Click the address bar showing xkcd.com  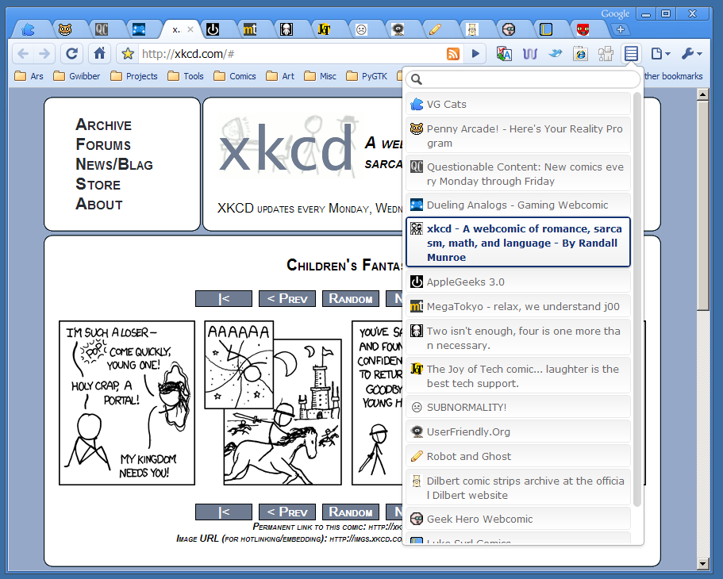290,54
